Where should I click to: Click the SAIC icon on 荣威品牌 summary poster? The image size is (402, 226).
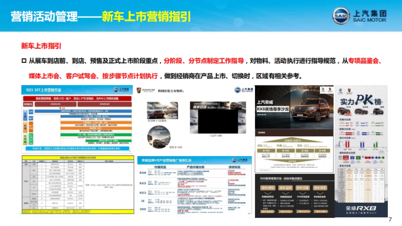(234, 160)
